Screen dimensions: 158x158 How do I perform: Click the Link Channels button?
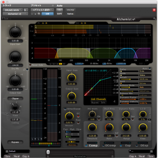98,99
